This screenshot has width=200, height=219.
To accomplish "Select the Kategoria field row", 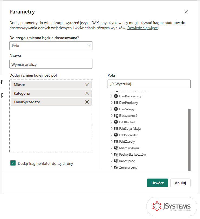I will point(51,93).
